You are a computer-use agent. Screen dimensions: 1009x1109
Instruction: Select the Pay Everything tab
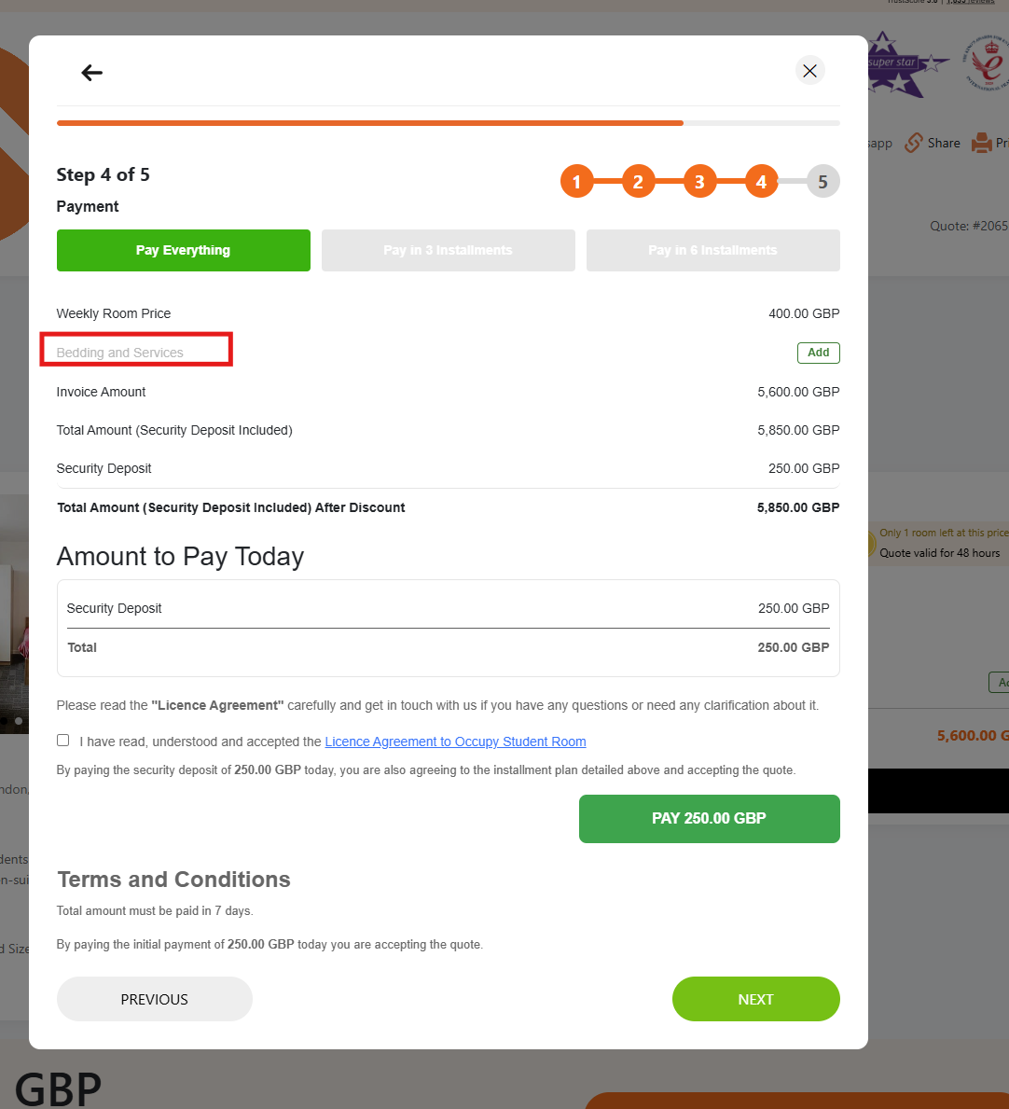[183, 250]
